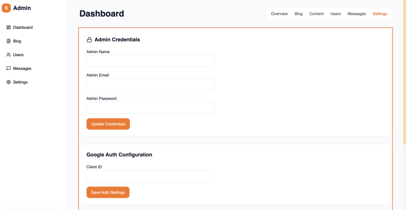Open Messages via the chat bubble icon

pyautogui.click(x=8, y=68)
